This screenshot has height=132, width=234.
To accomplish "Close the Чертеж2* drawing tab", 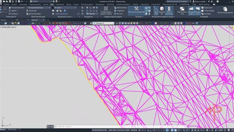I will (x=44, y=20).
